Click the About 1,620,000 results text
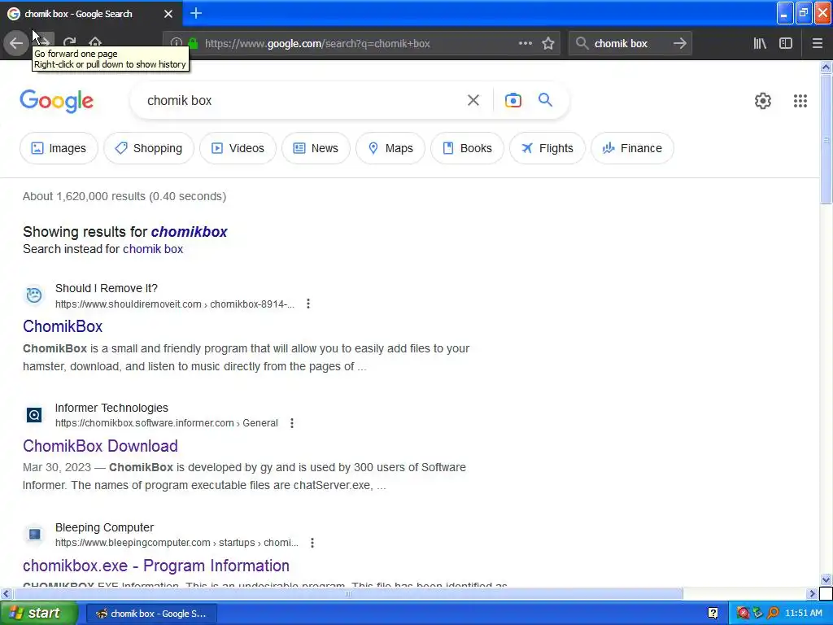Viewport: 833px width, 625px height. point(124,196)
